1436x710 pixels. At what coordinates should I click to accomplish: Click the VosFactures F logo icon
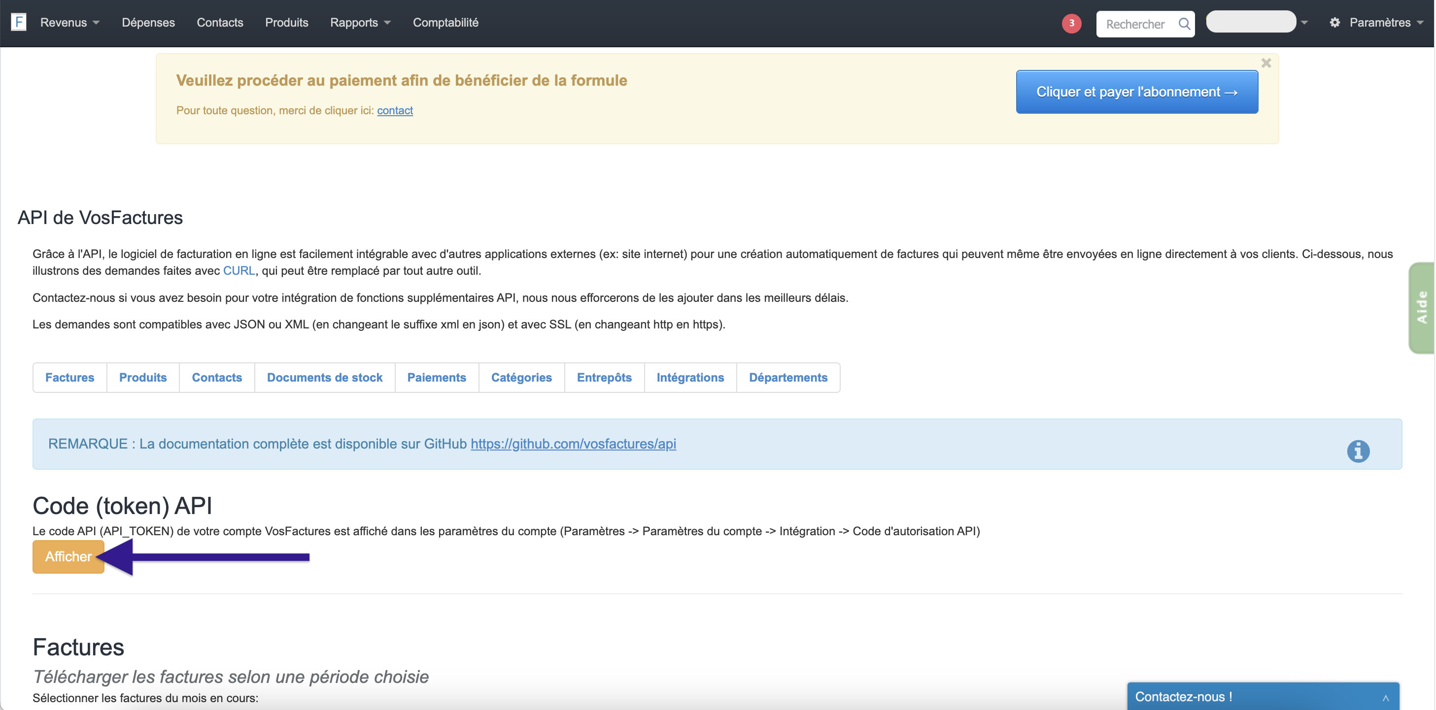click(x=18, y=22)
